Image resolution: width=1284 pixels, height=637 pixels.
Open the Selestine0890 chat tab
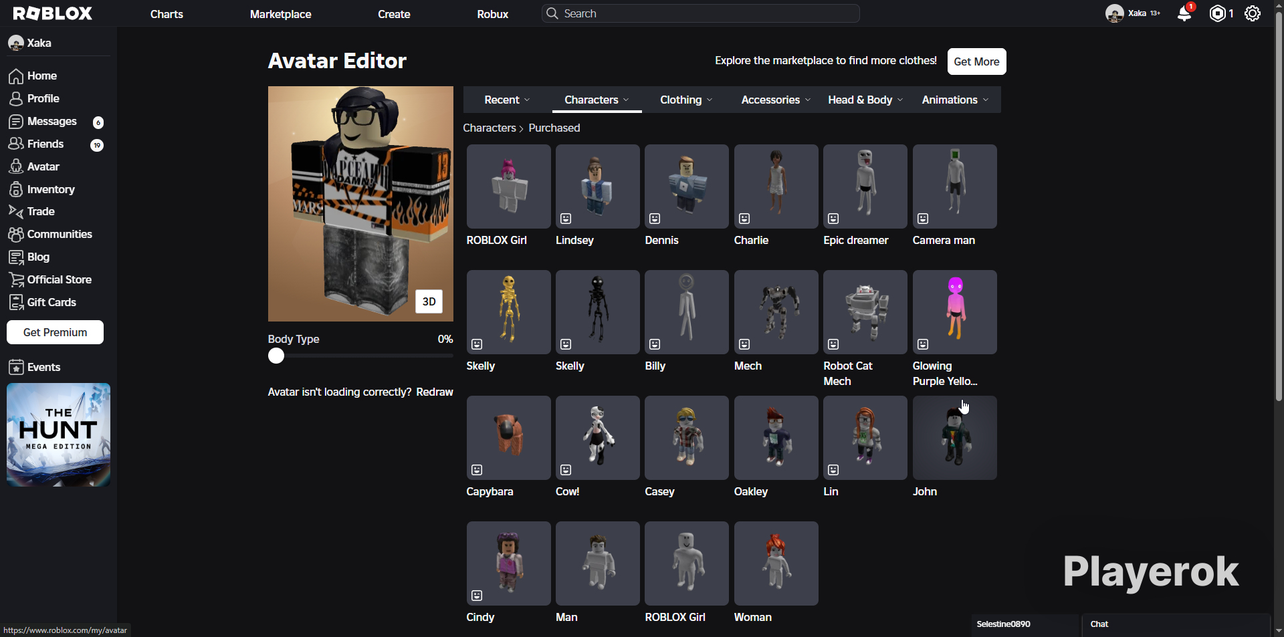point(1025,624)
